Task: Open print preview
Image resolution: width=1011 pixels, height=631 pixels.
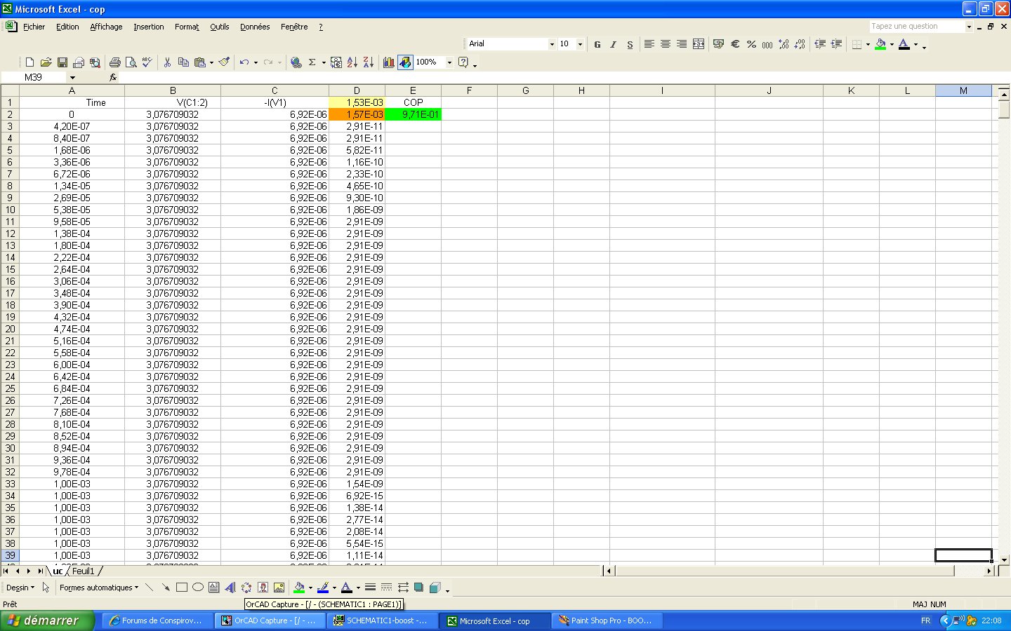Action: tap(131, 62)
